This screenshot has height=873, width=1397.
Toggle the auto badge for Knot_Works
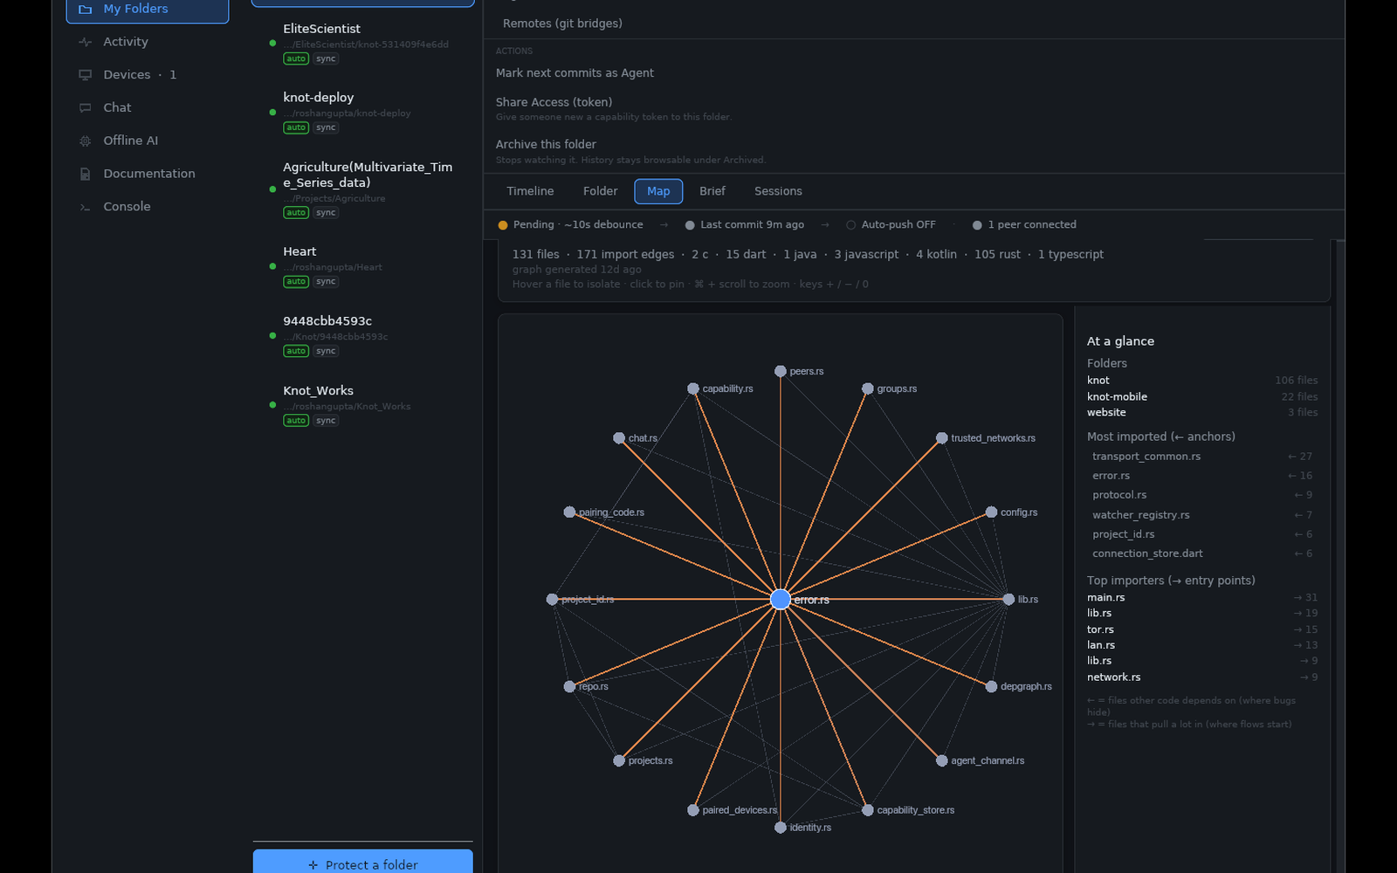point(296,421)
